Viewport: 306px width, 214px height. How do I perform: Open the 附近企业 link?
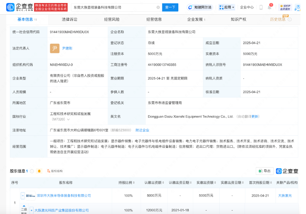[x=142, y=130]
